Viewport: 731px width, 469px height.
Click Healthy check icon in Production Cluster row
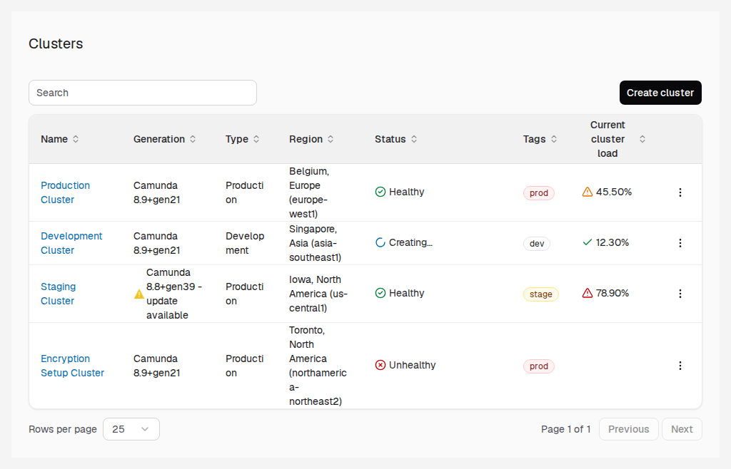tap(380, 192)
